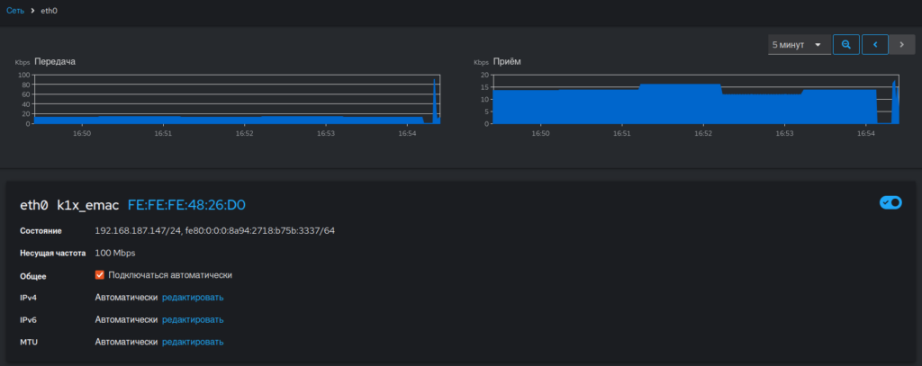Click the breadcrumb chevron separator
This screenshot has width=922, height=366.
(33, 11)
